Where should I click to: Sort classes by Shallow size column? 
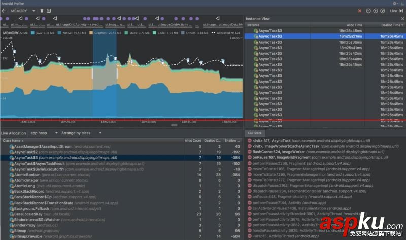point(232,141)
